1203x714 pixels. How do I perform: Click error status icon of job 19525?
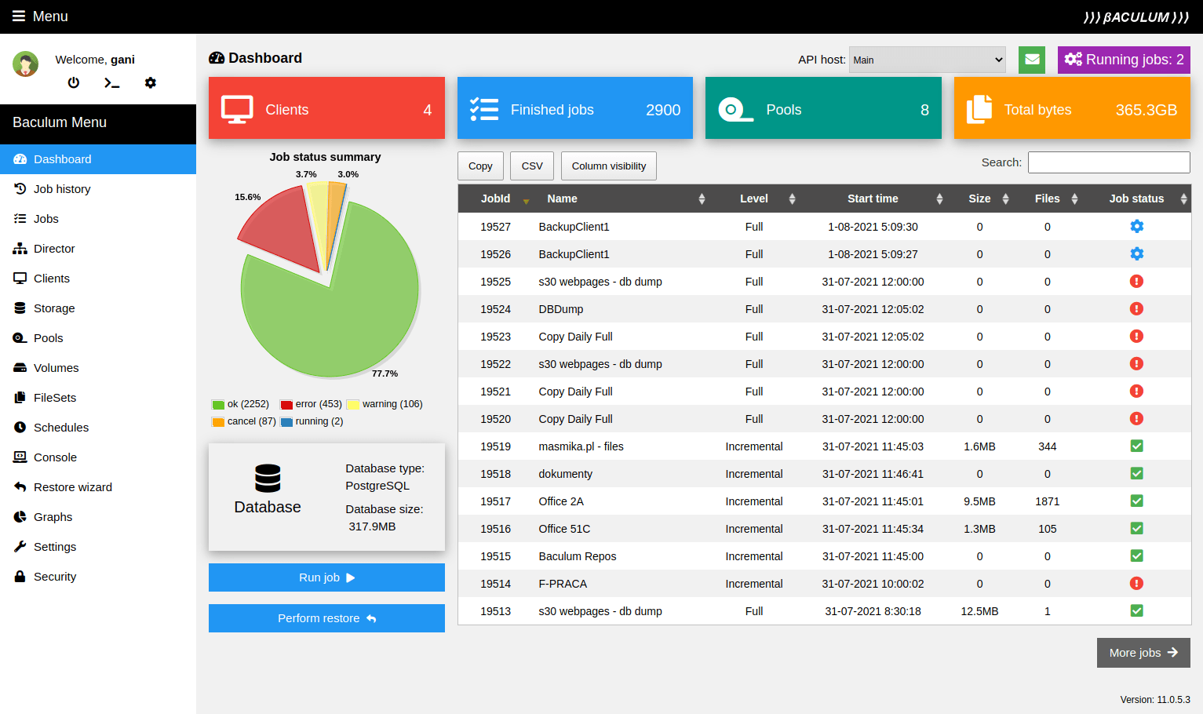pyautogui.click(x=1136, y=282)
